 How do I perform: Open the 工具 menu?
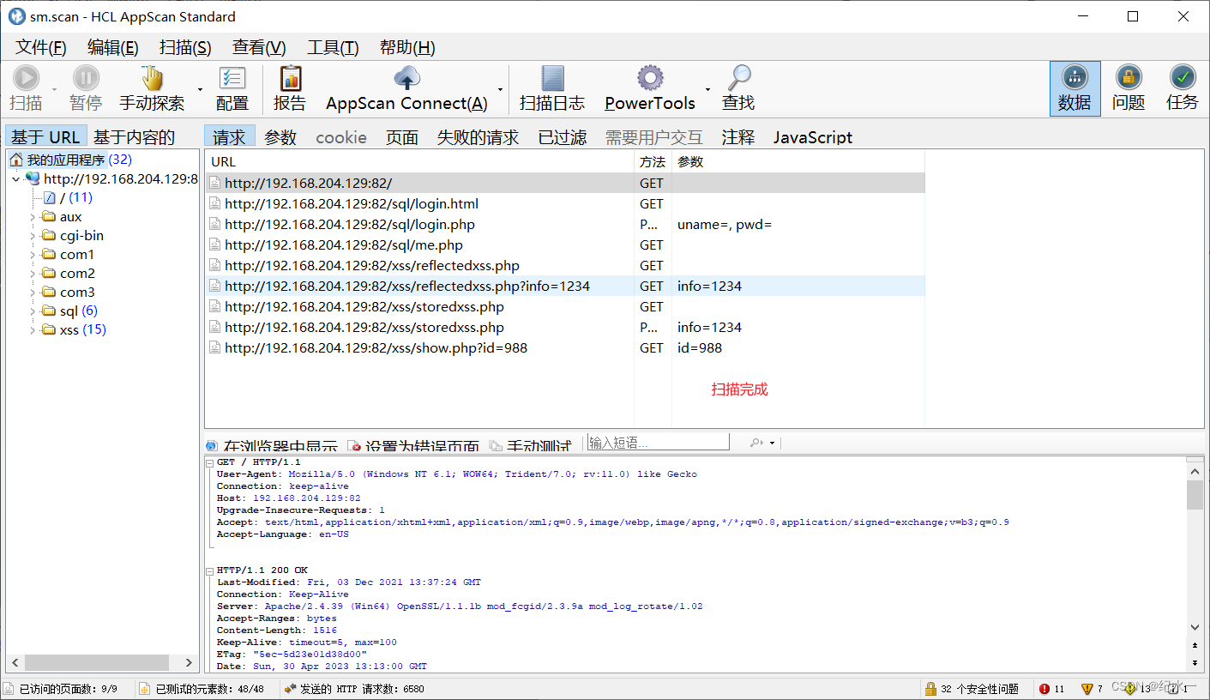point(332,47)
